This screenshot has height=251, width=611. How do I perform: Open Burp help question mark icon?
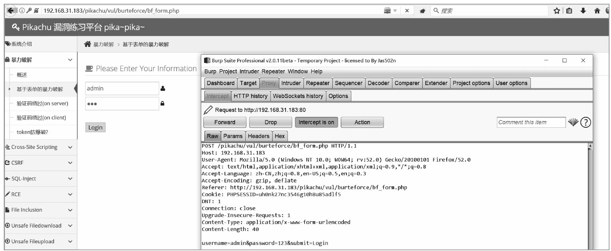(x=586, y=122)
